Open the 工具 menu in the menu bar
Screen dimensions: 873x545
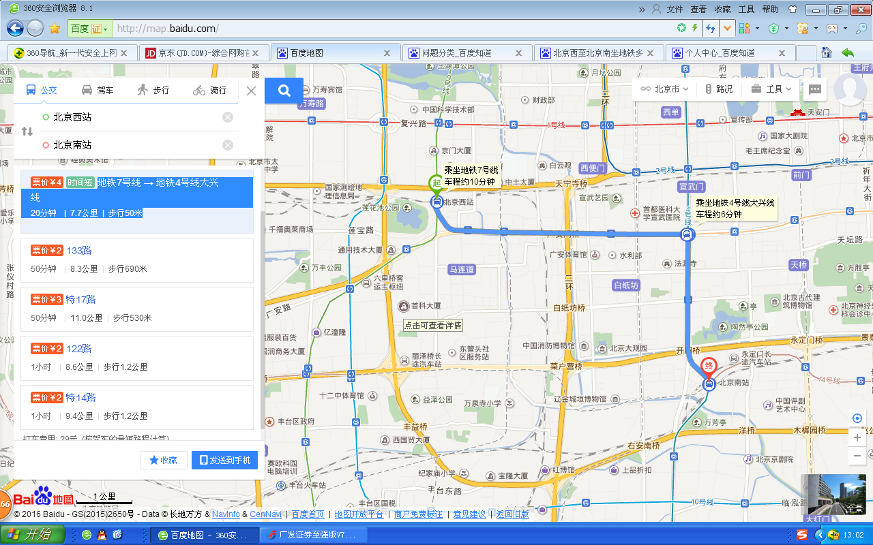[x=746, y=10]
